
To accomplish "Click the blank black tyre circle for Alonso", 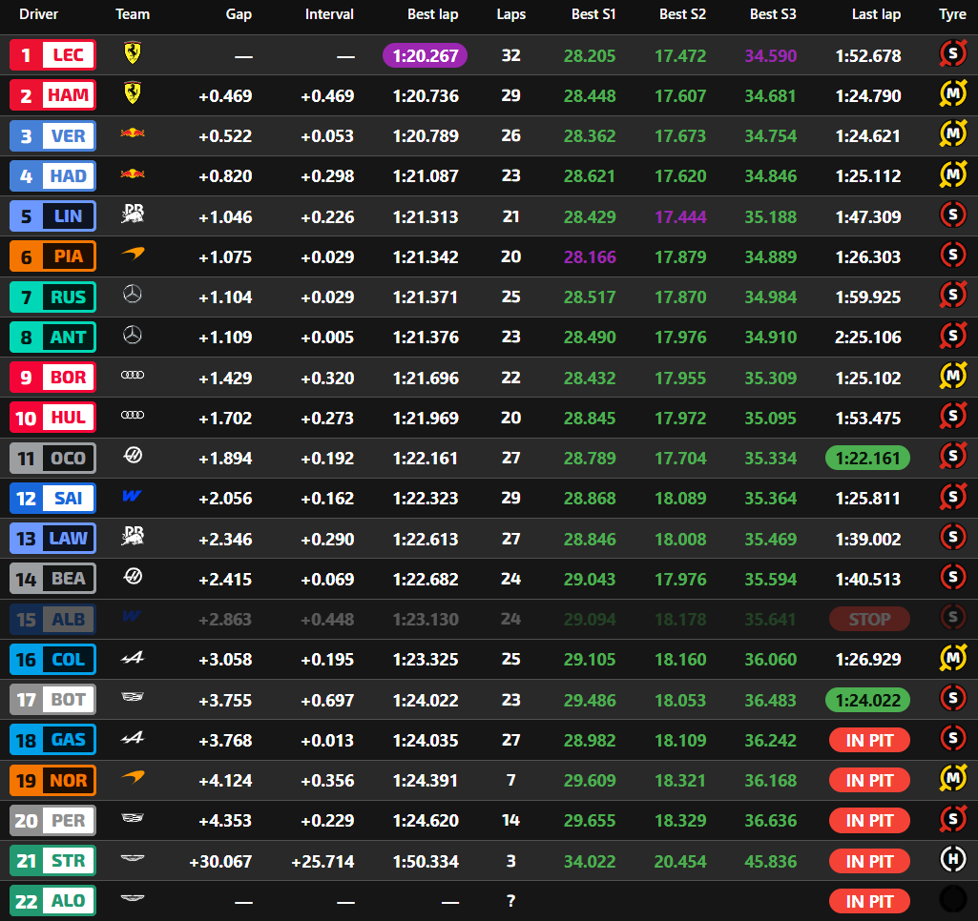I will tap(951, 901).
